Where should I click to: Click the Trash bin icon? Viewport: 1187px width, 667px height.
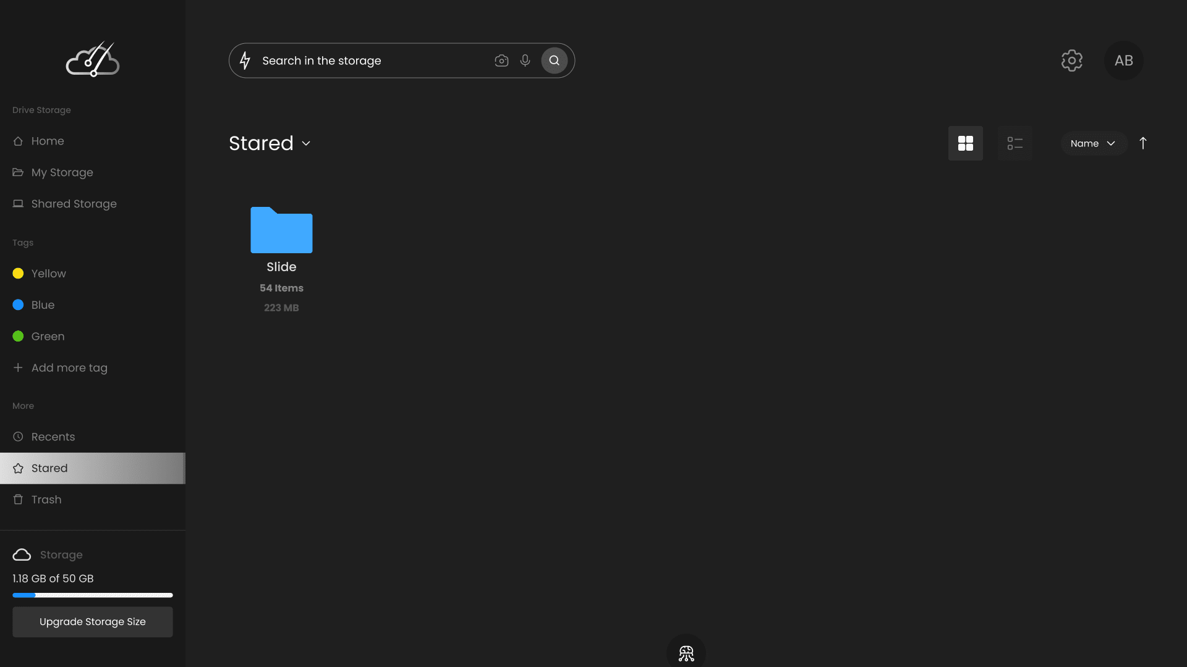click(x=18, y=500)
